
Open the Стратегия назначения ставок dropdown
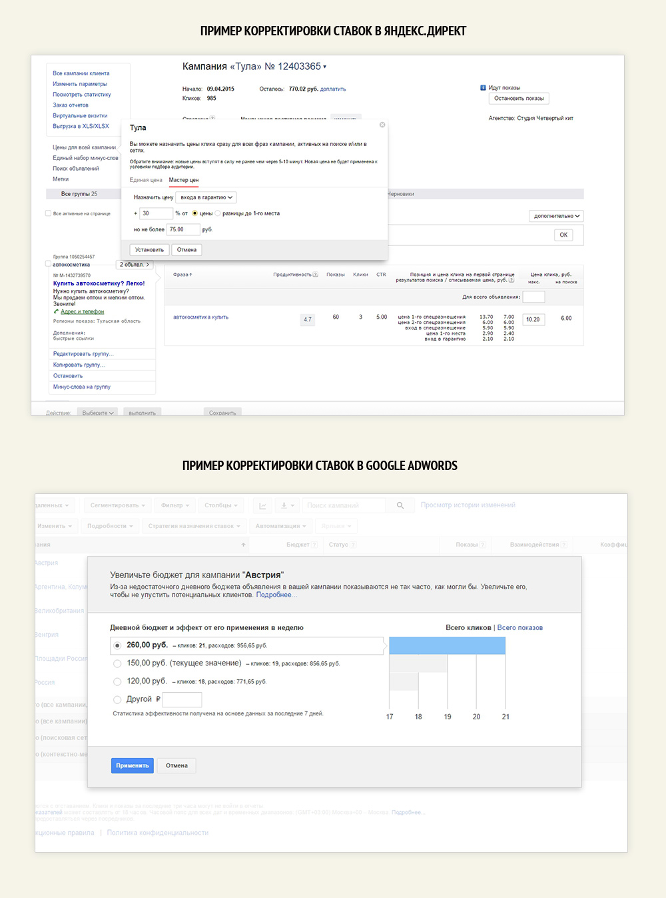click(194, 526)
